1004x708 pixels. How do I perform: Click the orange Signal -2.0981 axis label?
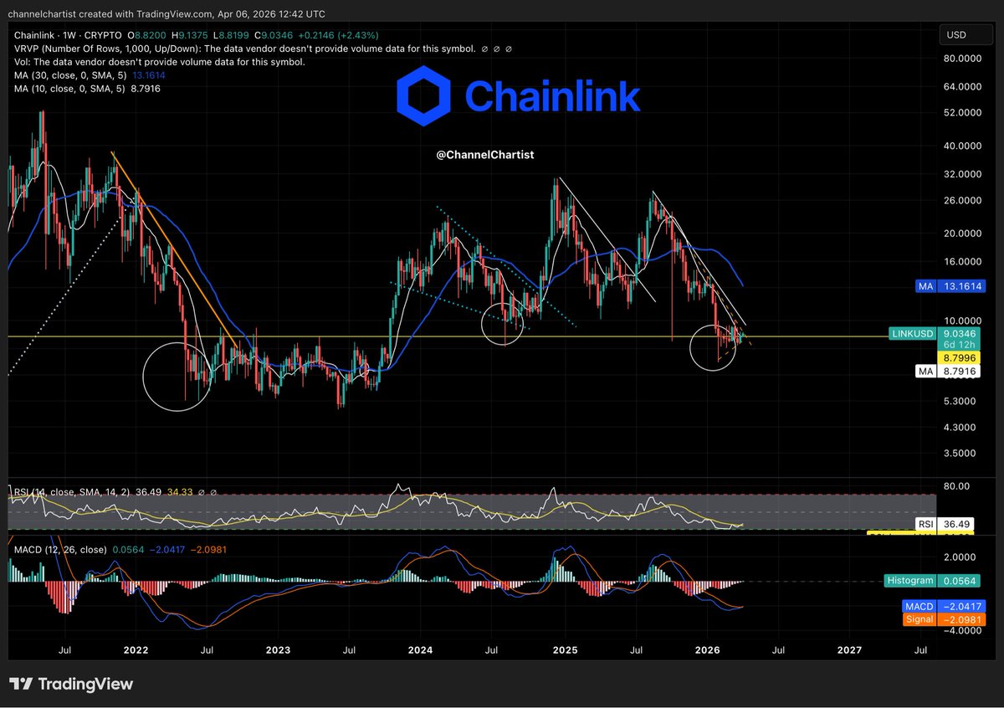click(x=944, y=619)
